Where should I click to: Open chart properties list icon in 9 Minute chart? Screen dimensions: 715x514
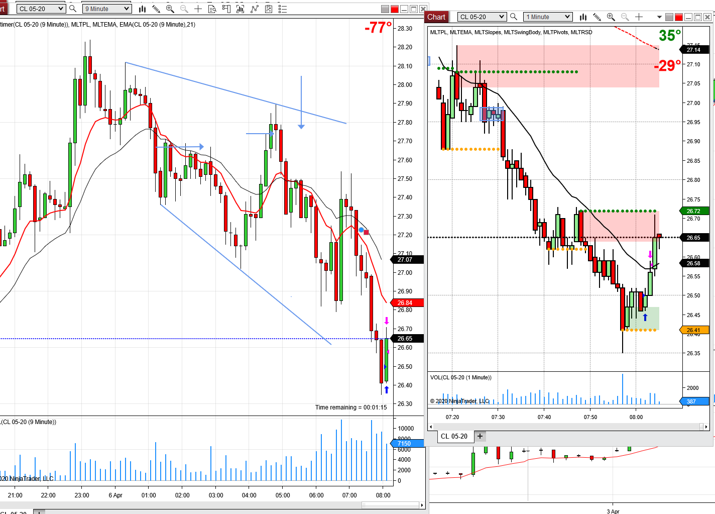(283, 9)
